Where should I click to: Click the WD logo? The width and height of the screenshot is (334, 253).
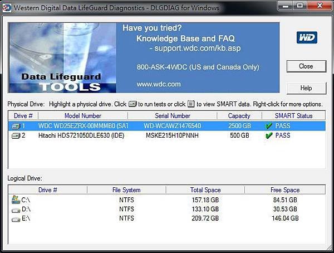click(307, 37)
